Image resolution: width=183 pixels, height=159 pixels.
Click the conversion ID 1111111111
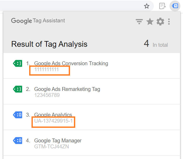[x=47, y=69]
